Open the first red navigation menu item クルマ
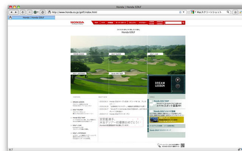 [96, 23]
